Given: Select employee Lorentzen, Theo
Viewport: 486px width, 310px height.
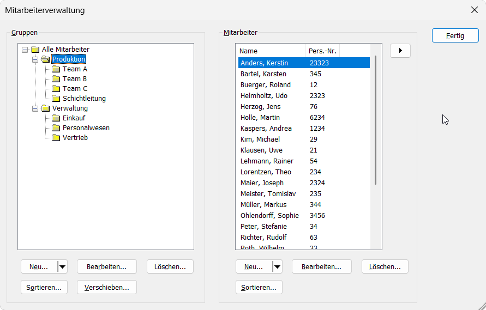Looking at the screenshot, I should [304, 172].
